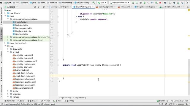This screenshot has width=190, height=106.
Task: Click the locate-target icon in Project panel header
Action: [35, 7]
